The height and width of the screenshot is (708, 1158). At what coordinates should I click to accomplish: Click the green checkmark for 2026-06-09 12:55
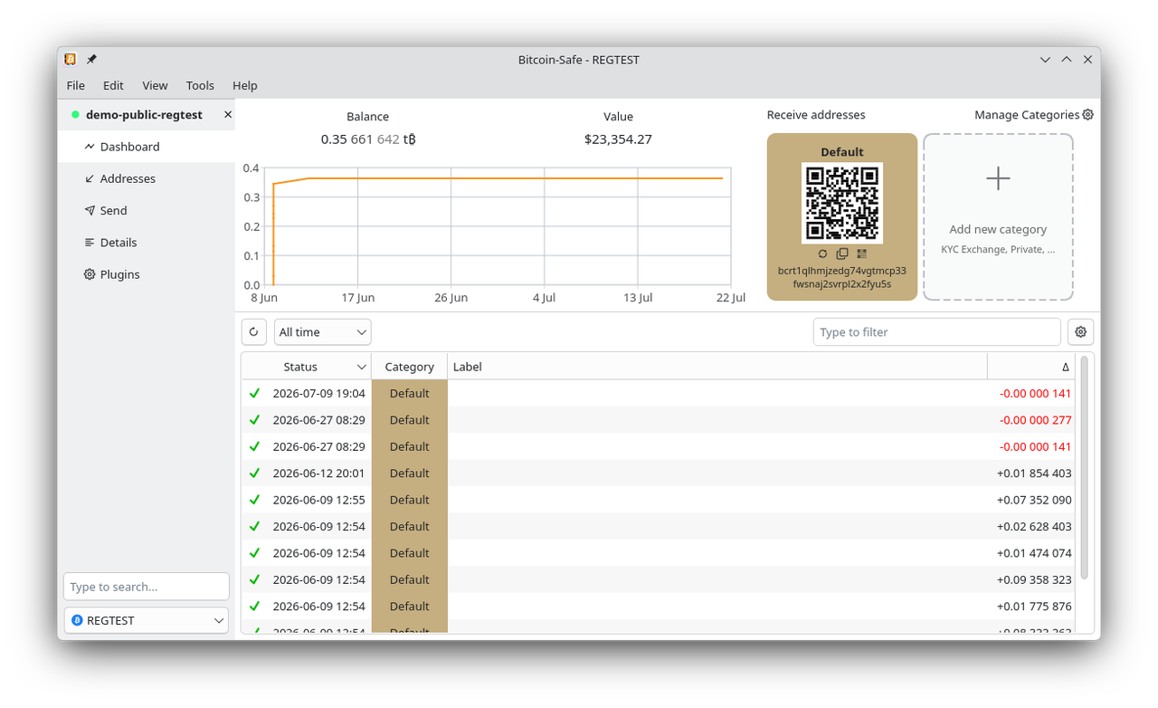(x=255, y=500)
